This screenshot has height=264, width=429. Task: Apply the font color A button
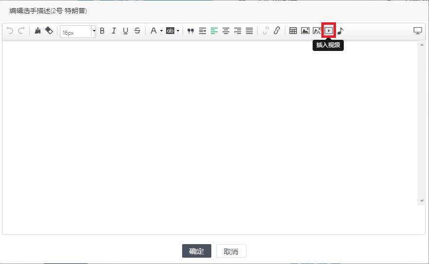click(153, 31)
